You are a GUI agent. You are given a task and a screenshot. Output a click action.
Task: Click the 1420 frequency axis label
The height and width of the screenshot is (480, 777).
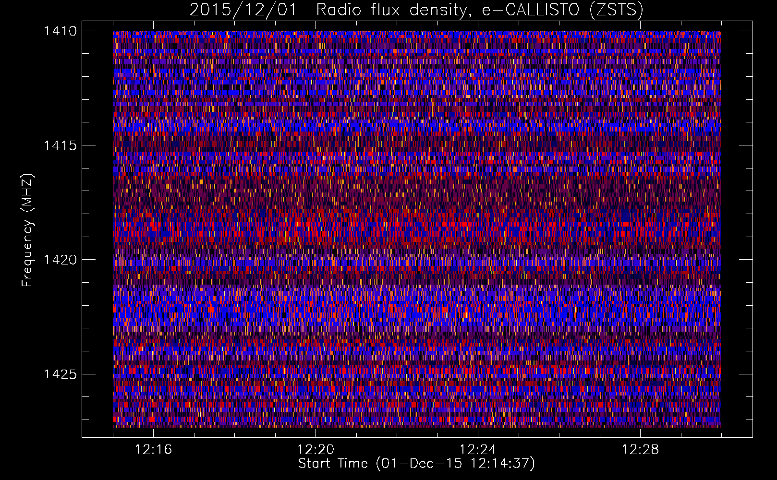60,260
